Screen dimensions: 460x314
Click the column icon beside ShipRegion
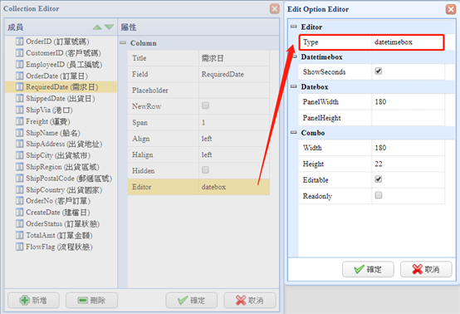pos(19,167)
